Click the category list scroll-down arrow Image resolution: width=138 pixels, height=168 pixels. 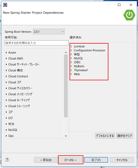pyautogui.click(x=66, y=136)
